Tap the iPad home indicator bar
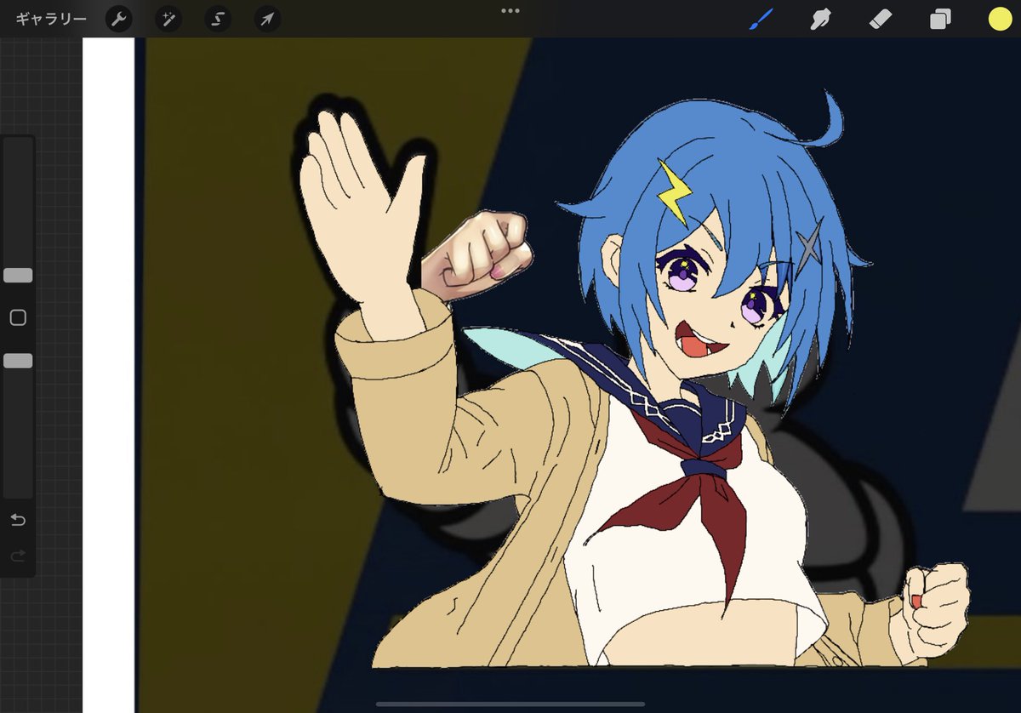 click(510, 704)
